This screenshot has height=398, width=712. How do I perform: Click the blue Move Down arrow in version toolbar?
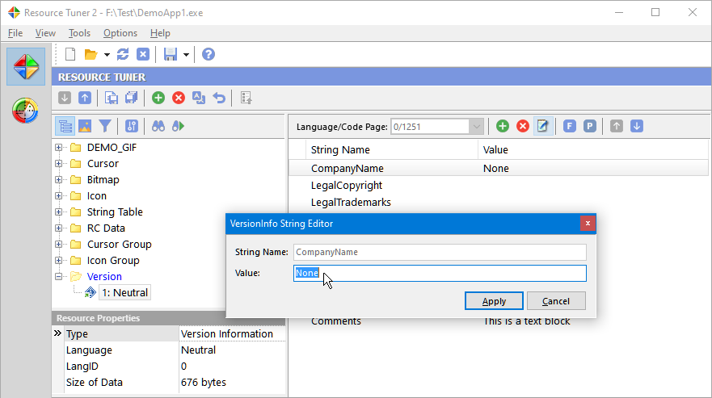(x=637, y=126)
